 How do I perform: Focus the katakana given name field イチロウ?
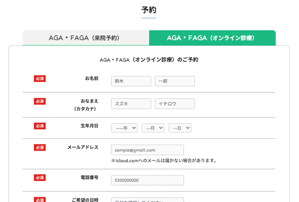pos(175,103)
